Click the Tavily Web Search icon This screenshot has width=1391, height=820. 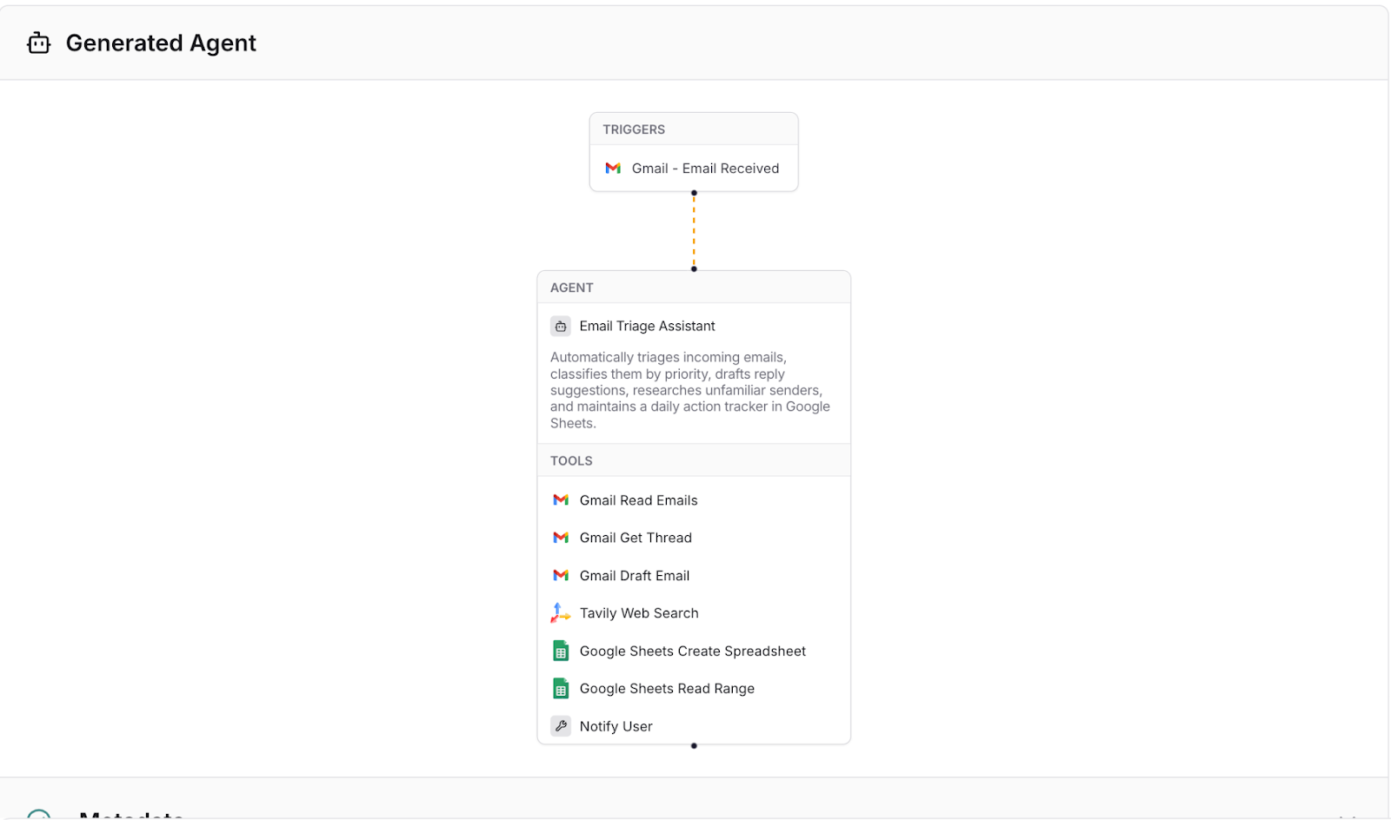(x=561, y=613)
